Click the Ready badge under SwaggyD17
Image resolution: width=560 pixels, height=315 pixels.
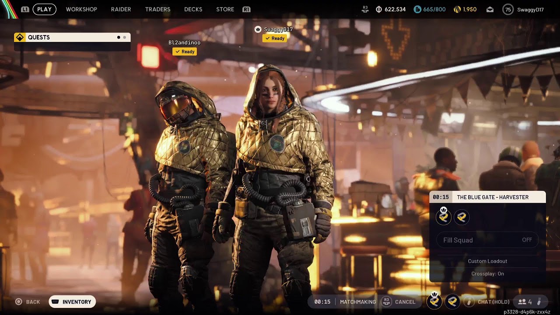[x=274, y=38]
